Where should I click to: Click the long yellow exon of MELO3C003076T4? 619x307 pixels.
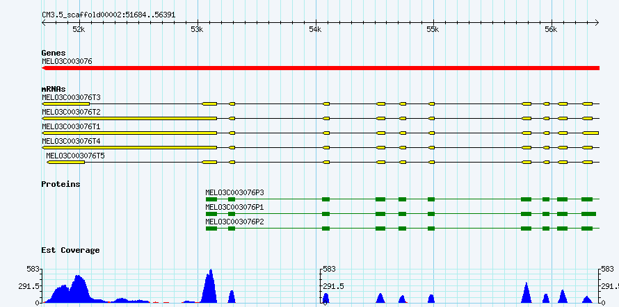point(129,147)
